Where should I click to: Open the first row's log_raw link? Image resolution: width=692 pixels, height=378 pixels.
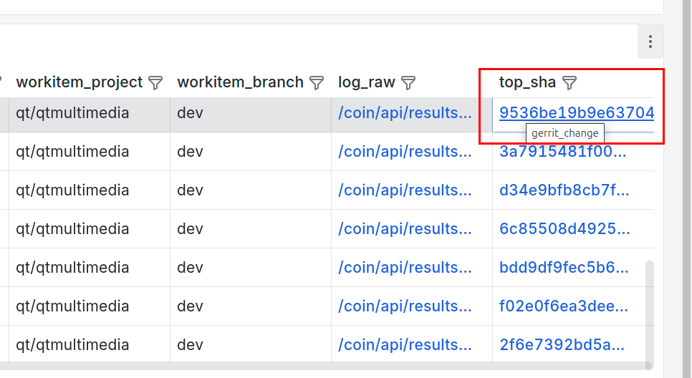click(x=405, y=113)
